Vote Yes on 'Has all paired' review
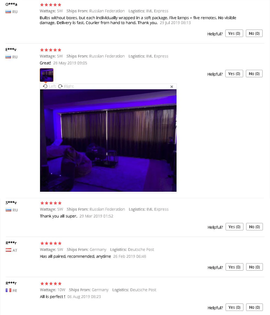This screenshot has height=315, width=270. (234, 267)
